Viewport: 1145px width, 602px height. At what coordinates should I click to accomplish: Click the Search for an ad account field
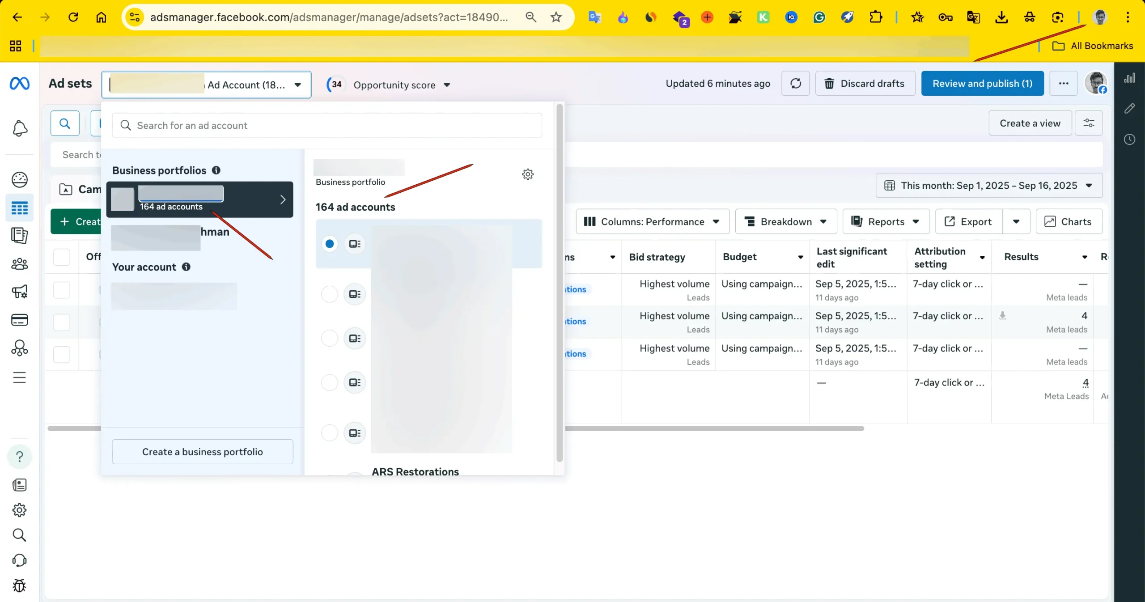pos(327,125)
